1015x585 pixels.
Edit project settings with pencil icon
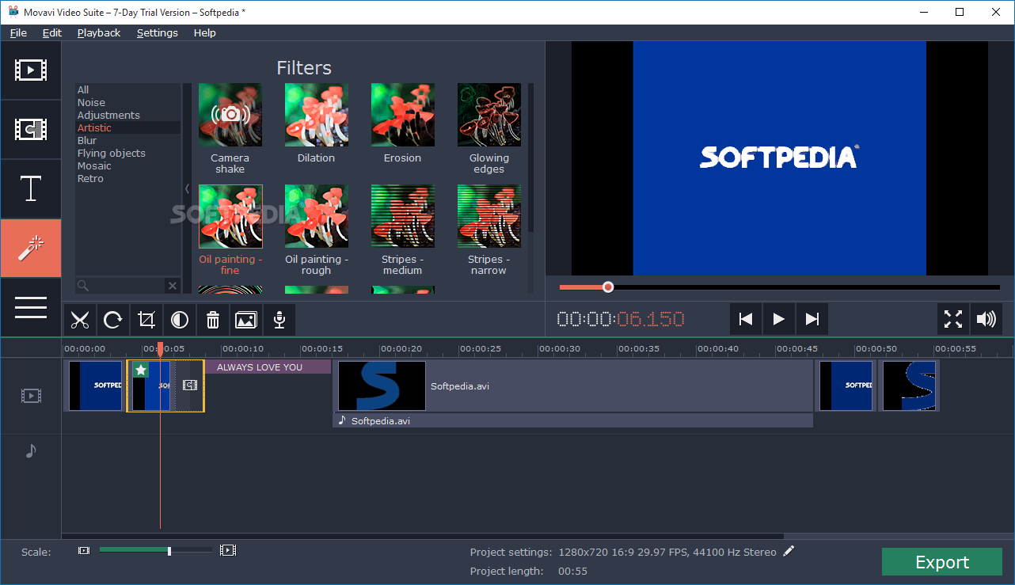pyautogui.click(x=789, y=551)
